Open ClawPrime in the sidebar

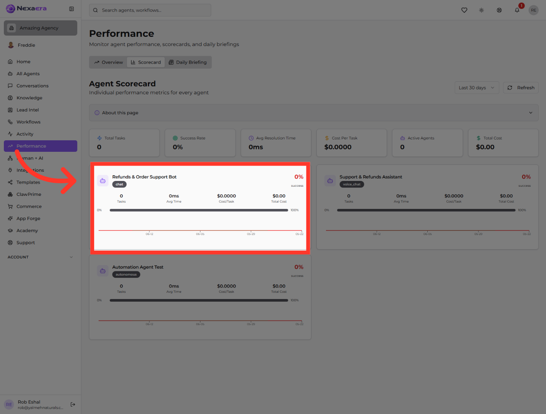(x=40, y=194)
